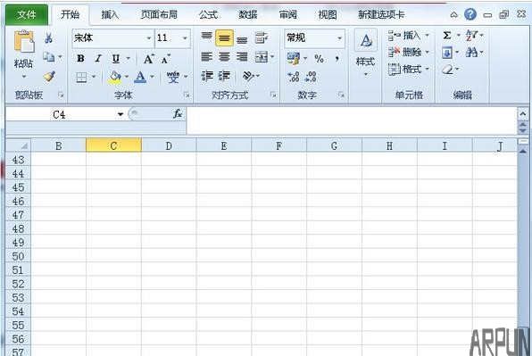Increase decimal places
Image resolution: width=532 pixels, height=356 pixels.
click(293, 77)
